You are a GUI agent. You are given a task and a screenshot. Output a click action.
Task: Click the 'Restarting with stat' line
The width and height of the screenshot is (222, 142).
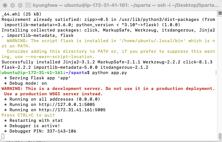pos(34,121)
